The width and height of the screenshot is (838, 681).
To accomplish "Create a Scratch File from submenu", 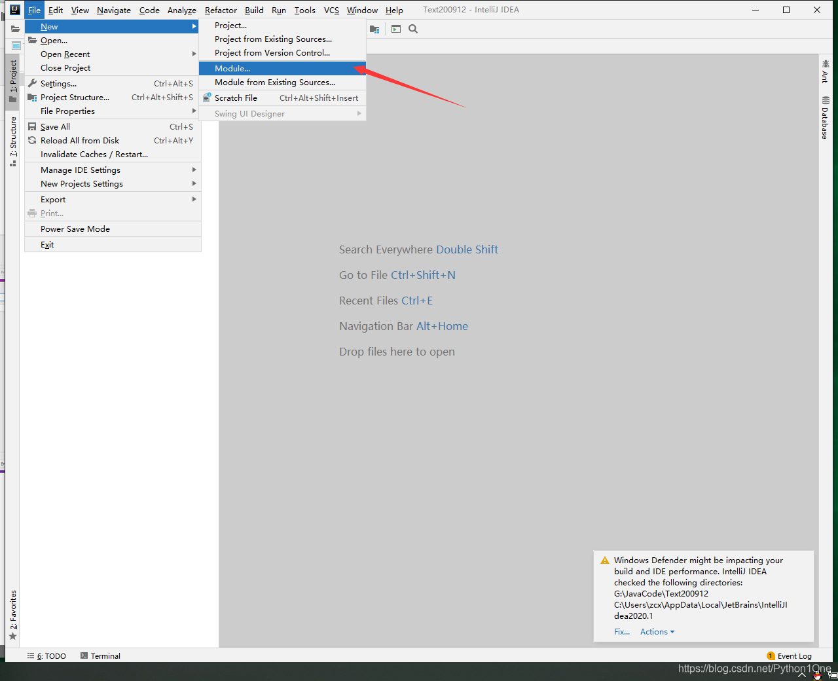I will pos(282,98).
